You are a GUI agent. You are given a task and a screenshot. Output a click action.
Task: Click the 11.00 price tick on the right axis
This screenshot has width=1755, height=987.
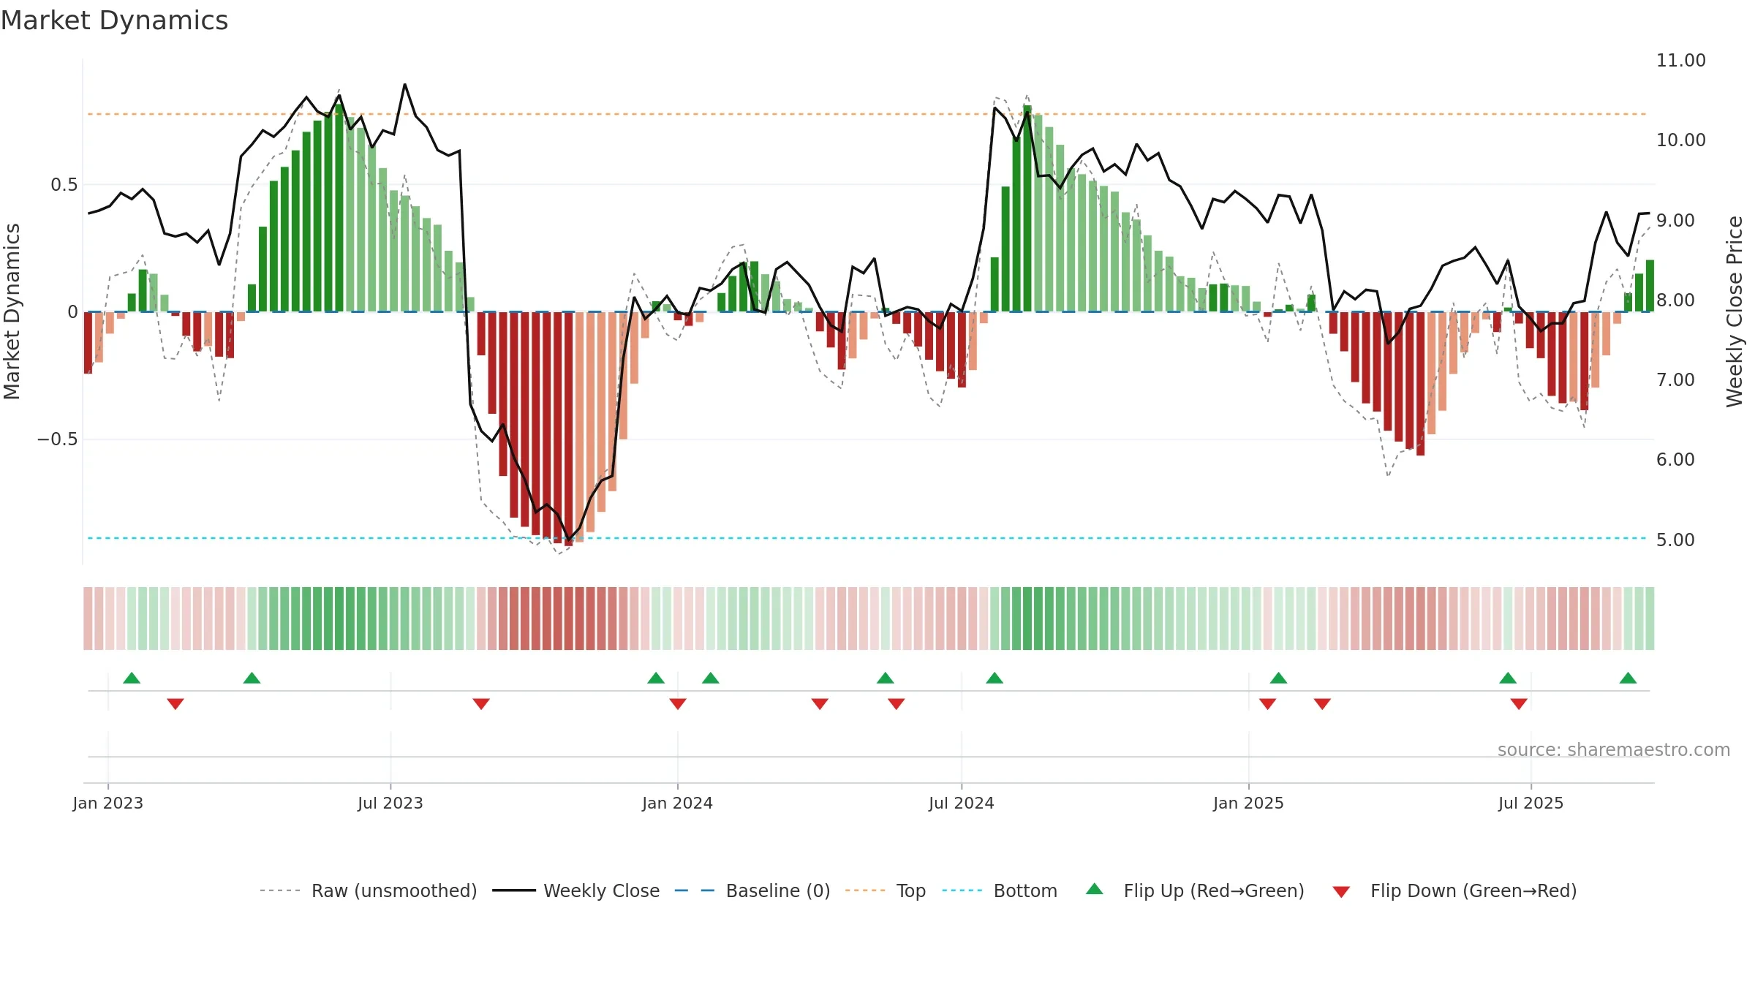point(1681,61)
